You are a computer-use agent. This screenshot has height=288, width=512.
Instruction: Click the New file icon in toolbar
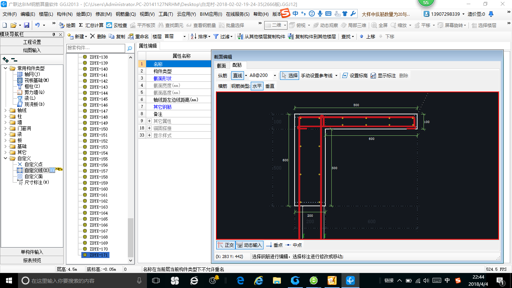tap(5, 25)
